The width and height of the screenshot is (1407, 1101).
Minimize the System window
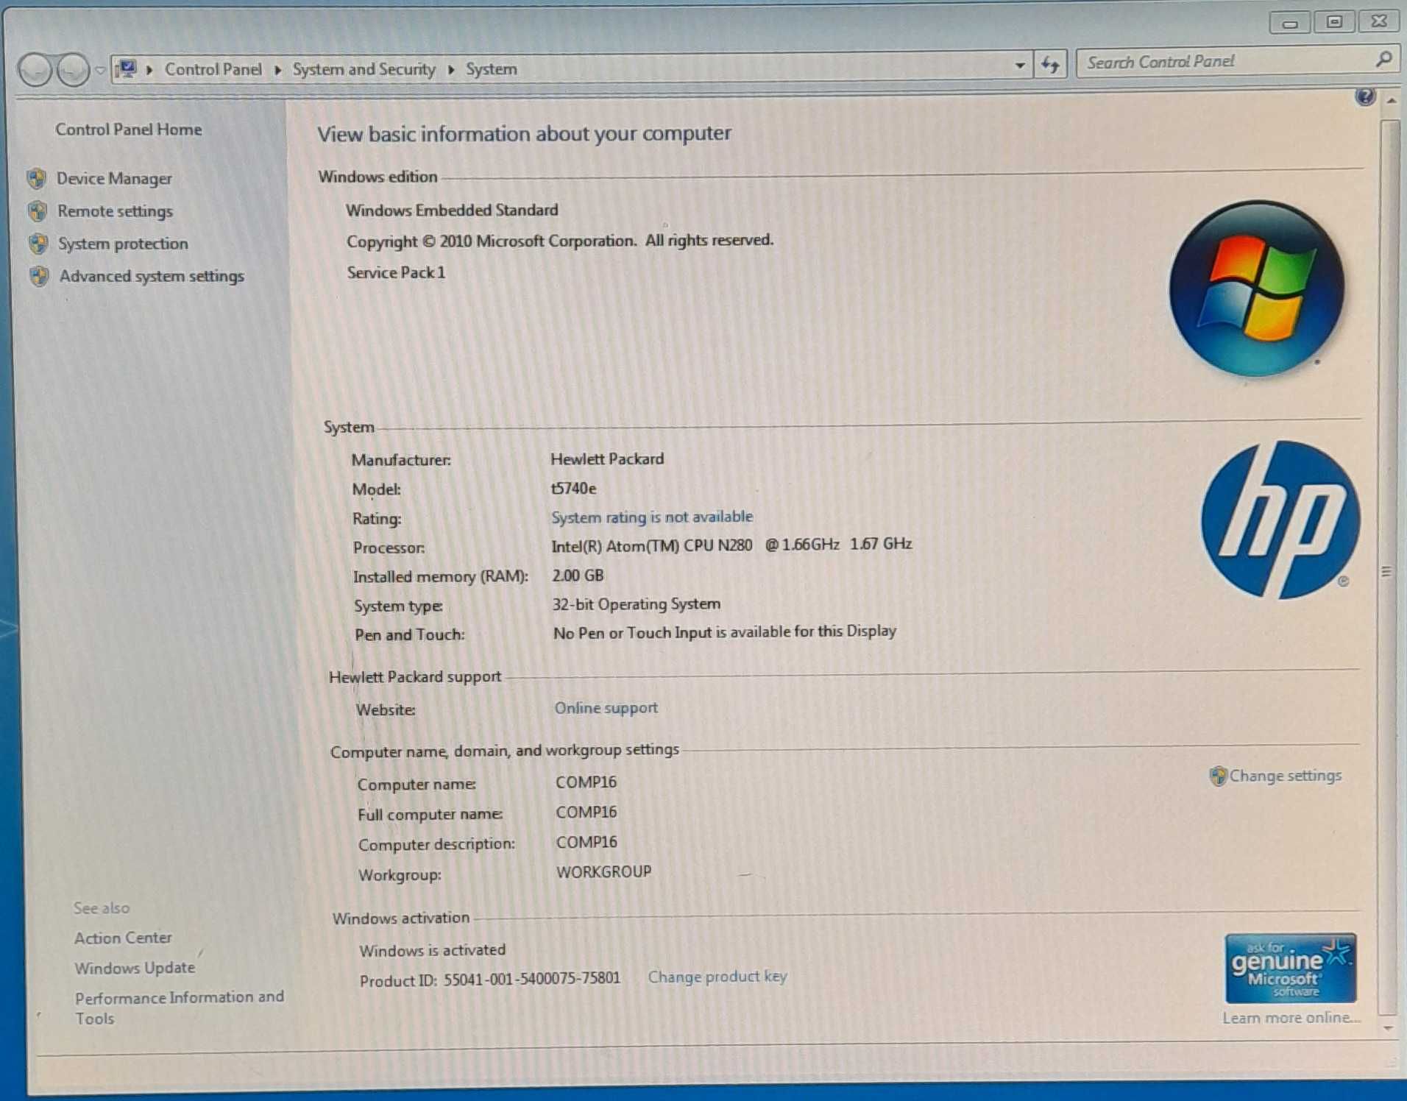(1289, 23)
